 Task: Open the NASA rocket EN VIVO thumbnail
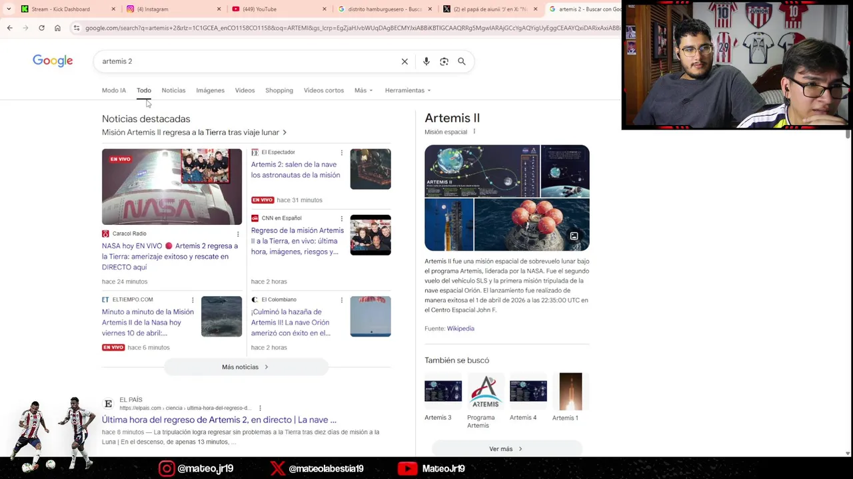tap(172, 187)
